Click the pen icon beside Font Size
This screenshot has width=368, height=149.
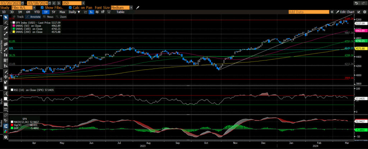point(138,8)
